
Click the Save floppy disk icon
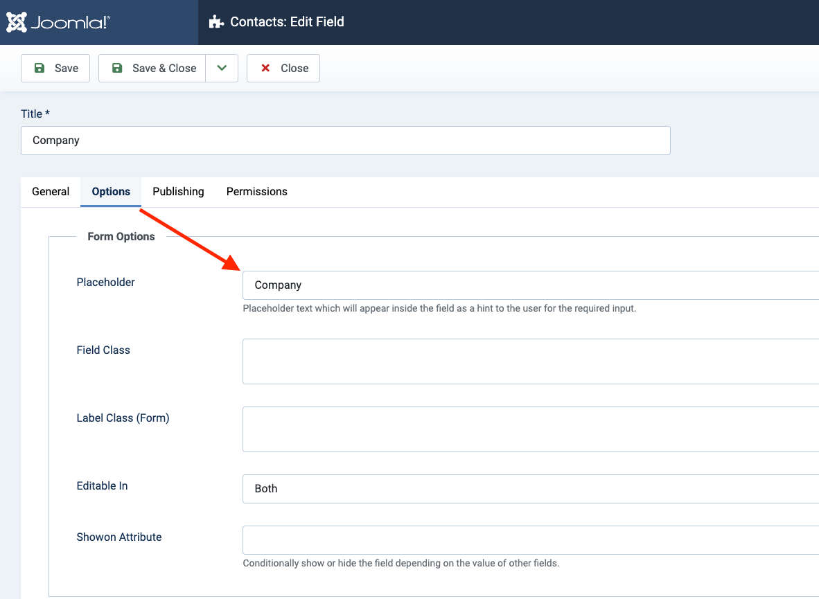pyautogui.click(x=39, y=68)
